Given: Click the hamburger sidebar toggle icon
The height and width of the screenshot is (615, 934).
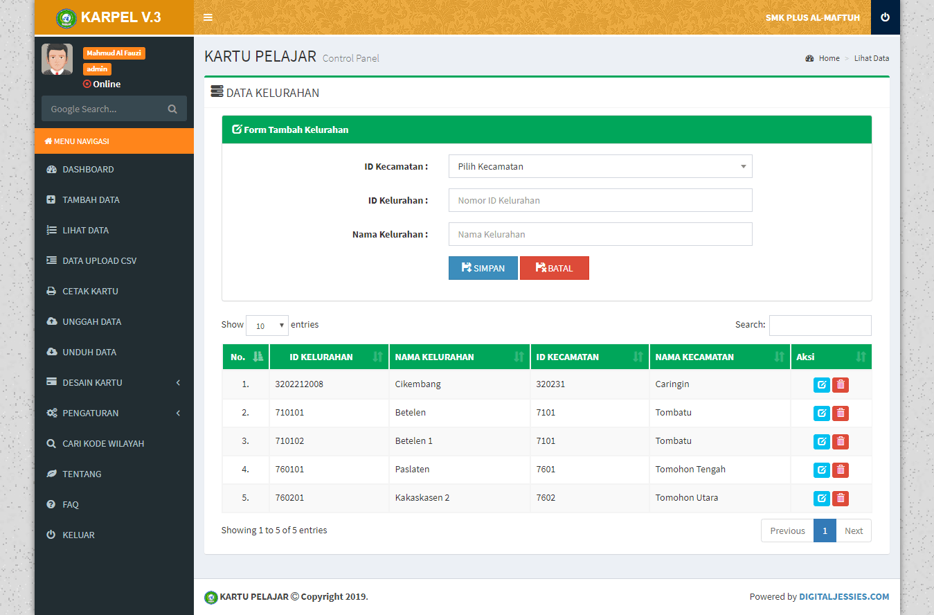Looking at the screenshot, I should (x=208, y=17).
